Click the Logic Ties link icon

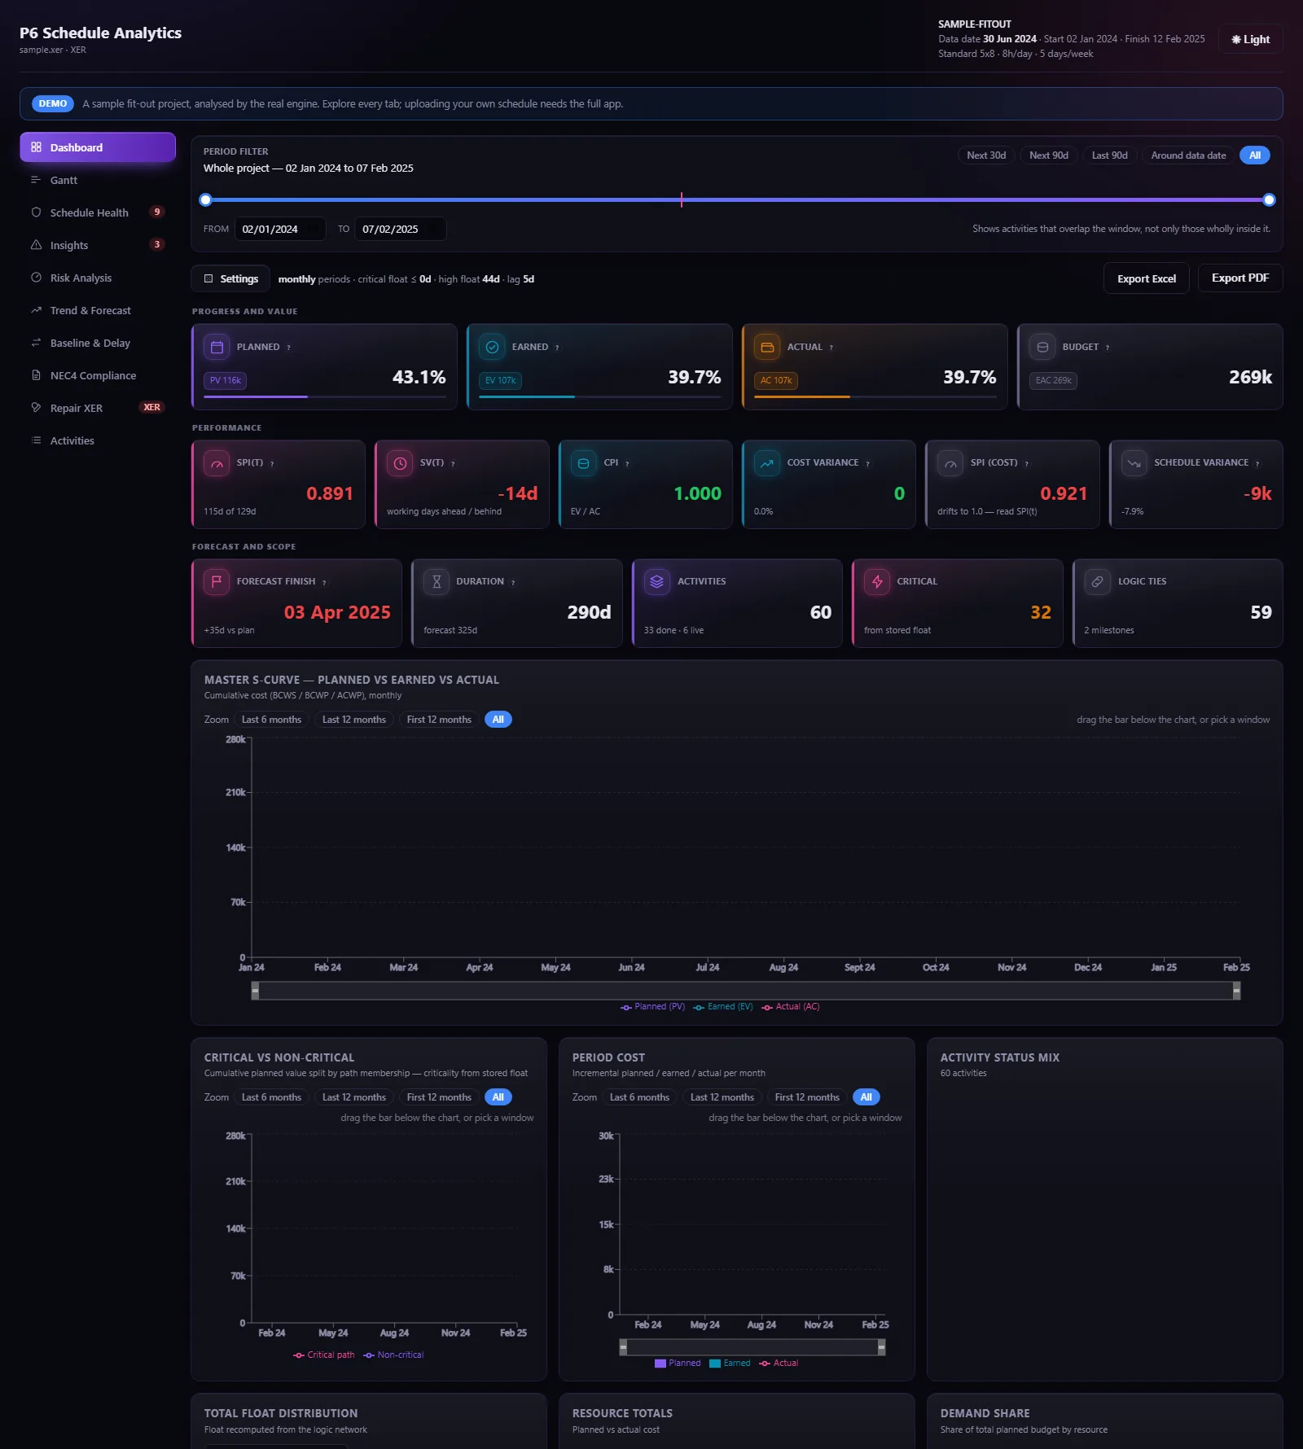[x=1098, y=581]
